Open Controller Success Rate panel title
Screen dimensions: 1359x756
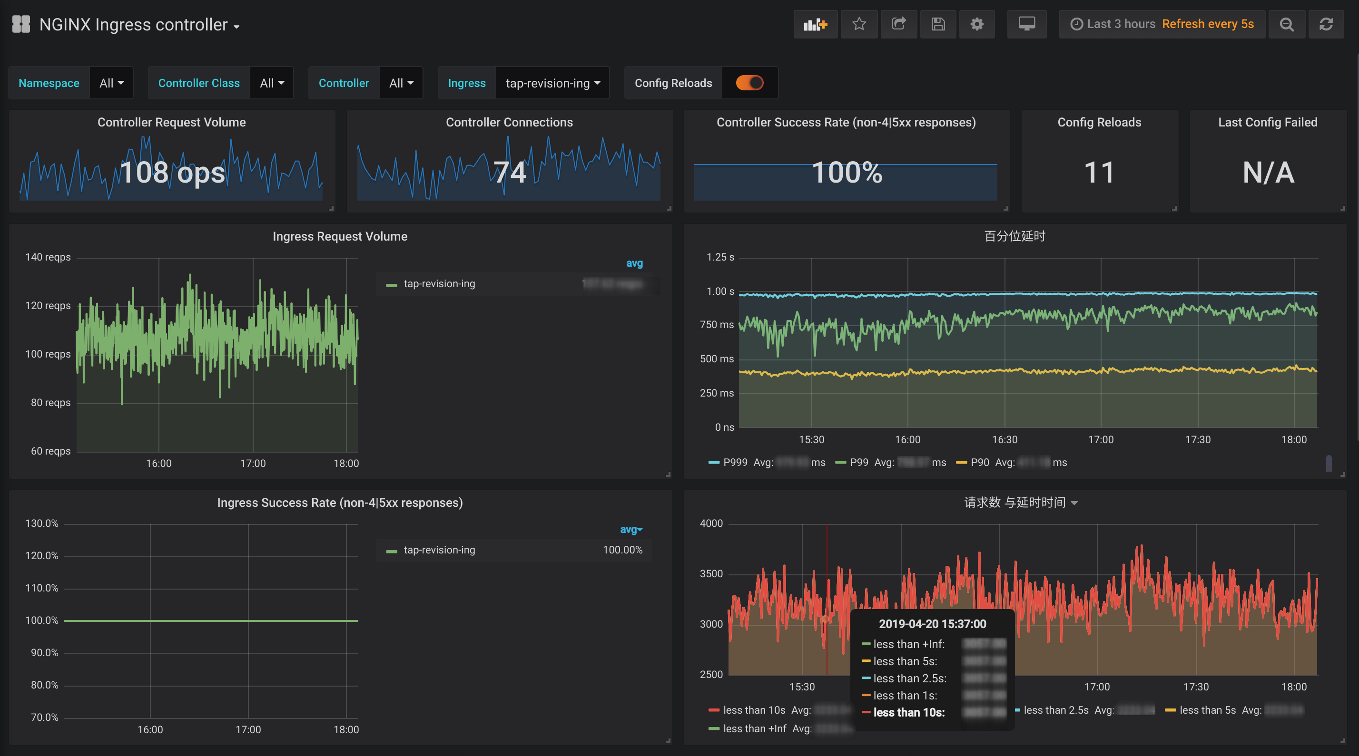tap(846, 122)
